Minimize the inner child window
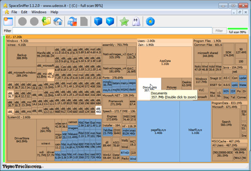251x171 pixels. tap(234, 12)
